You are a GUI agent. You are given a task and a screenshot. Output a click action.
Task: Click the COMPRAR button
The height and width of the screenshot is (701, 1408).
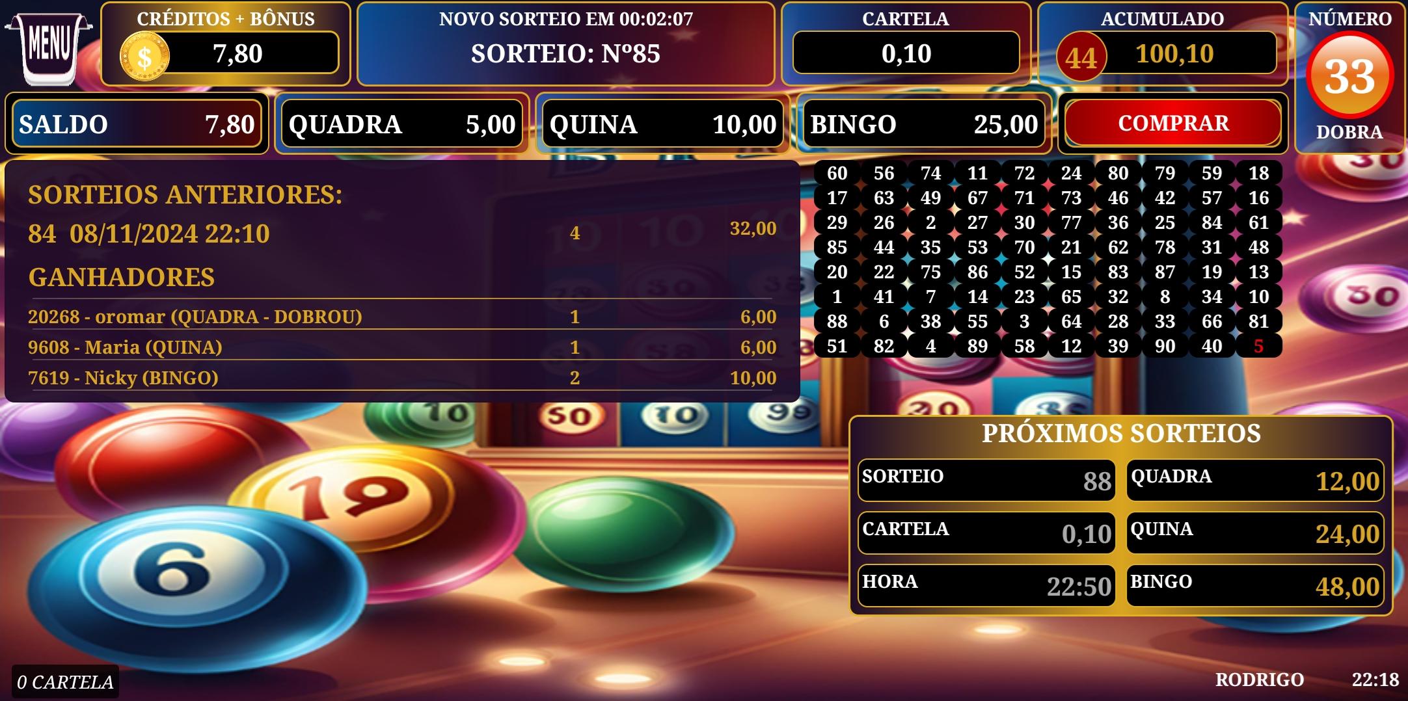tap(1173, 123)
